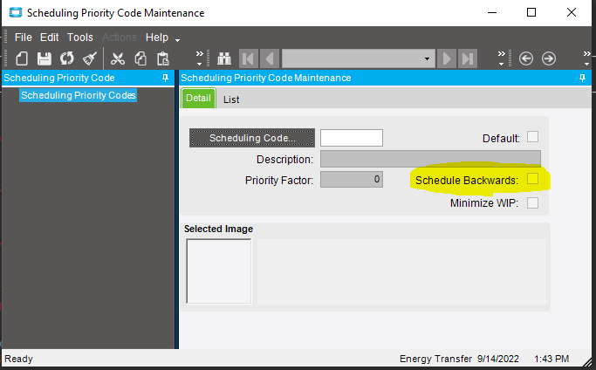Click the New document toolbar icon
Image resolution: width=596 pixels, height=370 pixels.
[x=22, y=58]
